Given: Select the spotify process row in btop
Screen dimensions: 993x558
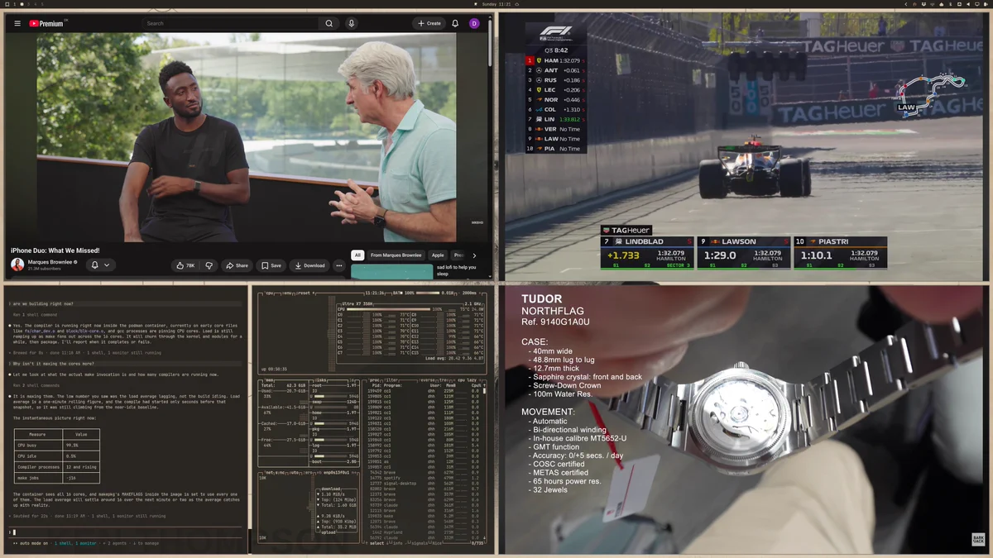Looking at the screenshot, I should click(x=423, y=478).
